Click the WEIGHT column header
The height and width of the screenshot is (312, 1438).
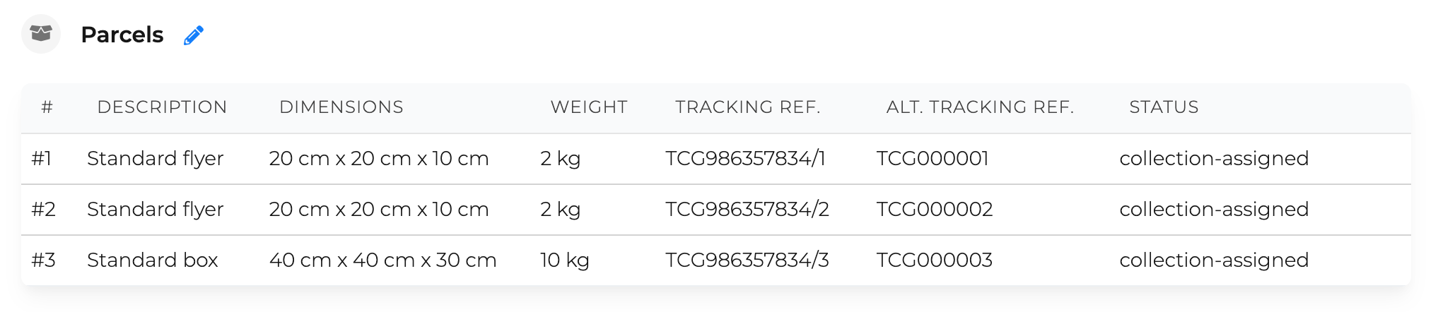pos(589,107)
